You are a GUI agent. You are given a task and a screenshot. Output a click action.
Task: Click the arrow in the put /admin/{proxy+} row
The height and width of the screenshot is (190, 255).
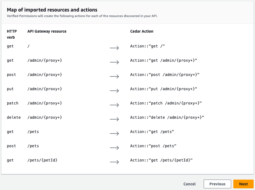click(x=114, y=91)
